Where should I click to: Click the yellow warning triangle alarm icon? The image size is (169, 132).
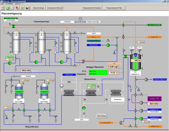22,8
